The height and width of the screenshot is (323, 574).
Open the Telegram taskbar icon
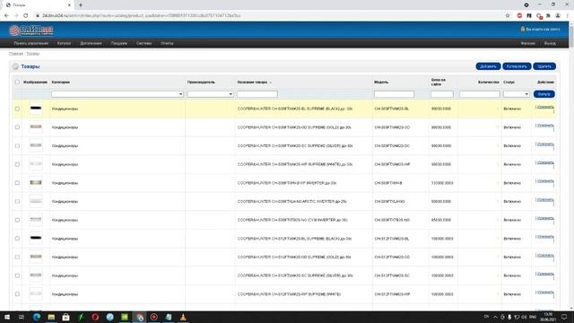(109, 317)
